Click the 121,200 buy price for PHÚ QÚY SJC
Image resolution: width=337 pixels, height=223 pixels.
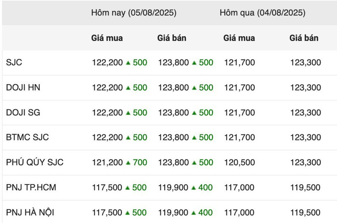click(x=107, y=162)
